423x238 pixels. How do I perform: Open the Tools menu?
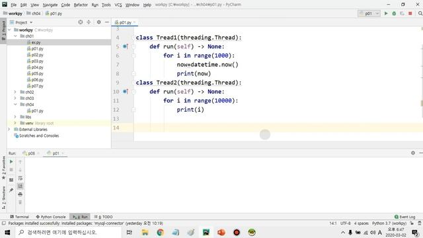pyautogui.click(x=106, y=5)
